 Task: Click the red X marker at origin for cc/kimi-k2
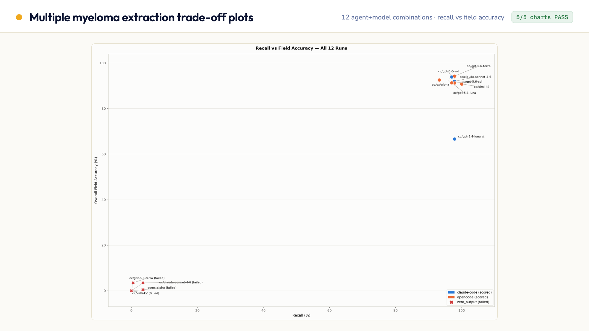coord(131,291)
